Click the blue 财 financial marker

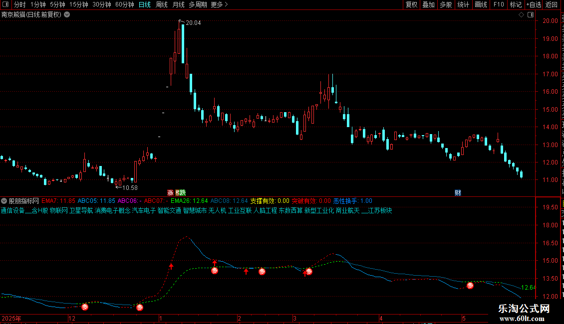coord(458,193)
